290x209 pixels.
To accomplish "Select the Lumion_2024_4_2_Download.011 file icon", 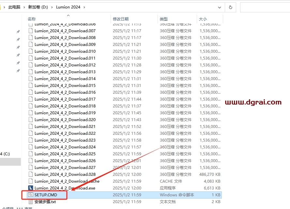I will (31, 58).
